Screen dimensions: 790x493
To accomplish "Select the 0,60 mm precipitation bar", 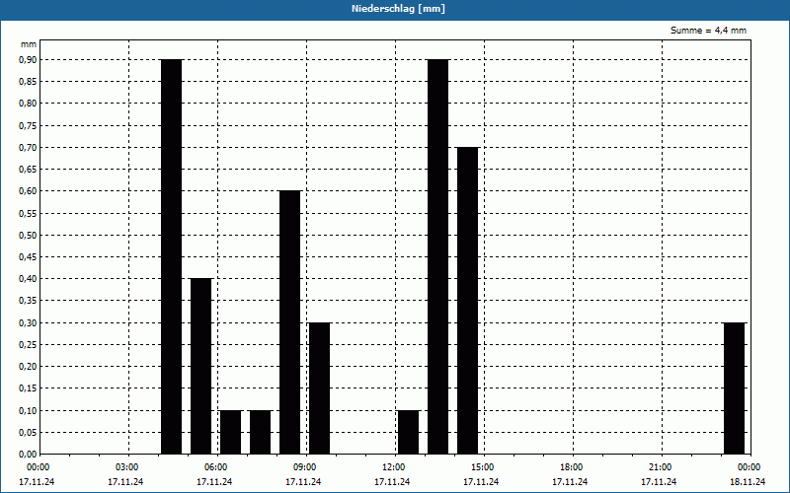I will click(290, 322).
